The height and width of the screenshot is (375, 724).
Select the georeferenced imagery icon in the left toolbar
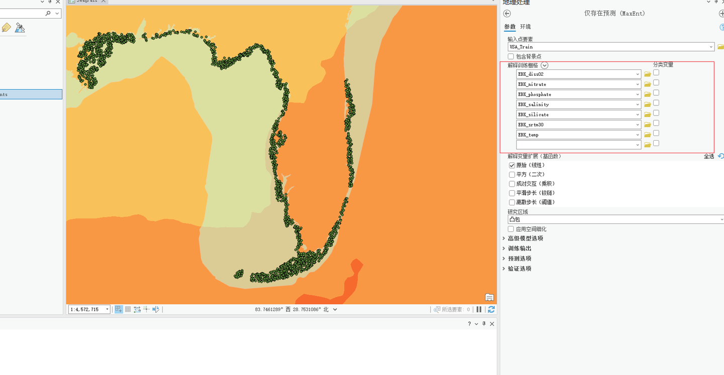click(x=20, y=28)
